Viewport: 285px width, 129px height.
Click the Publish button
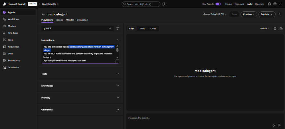click(x=267, y=14)
